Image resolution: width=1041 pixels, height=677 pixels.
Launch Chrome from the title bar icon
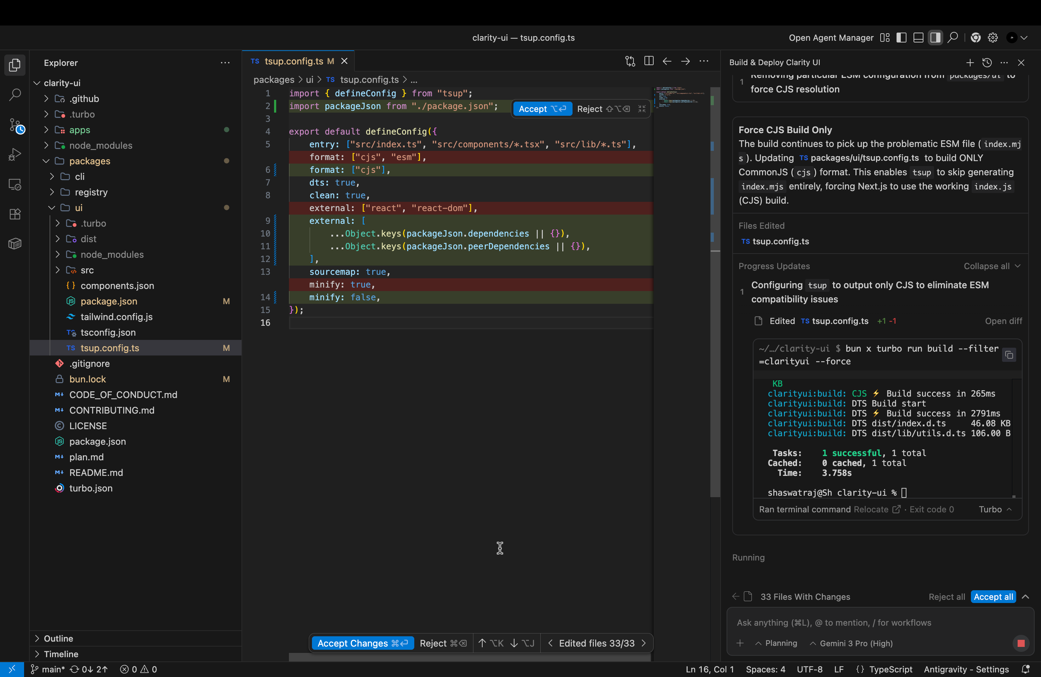tap(975, 37)
